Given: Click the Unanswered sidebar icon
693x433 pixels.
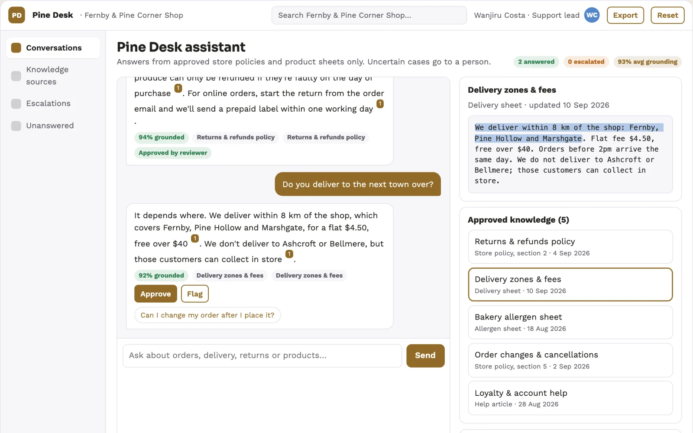Looking at the screenshot, I should pyautogui.click(x=16, y=126).
